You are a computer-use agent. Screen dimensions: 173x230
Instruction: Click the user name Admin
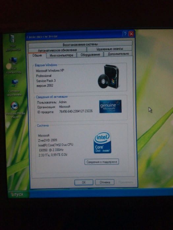pyautogui.click(x=63, y=102)
